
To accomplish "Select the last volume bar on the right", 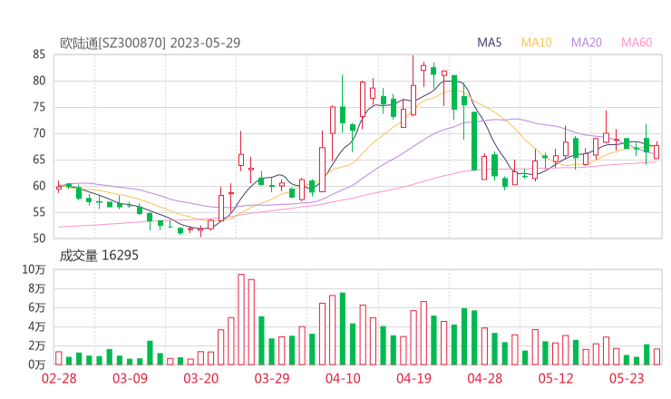I will [656, 356].
